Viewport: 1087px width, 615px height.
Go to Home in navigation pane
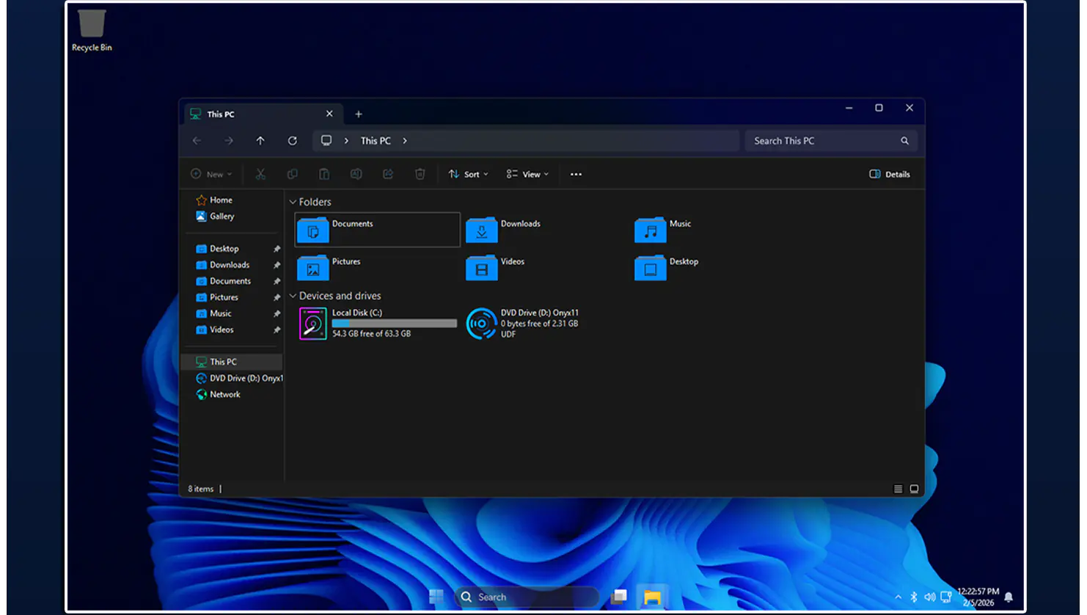click(214, 200)
